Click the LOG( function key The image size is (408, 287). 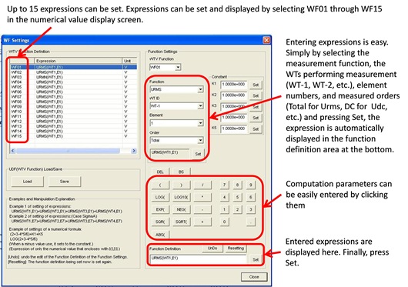(160, 197)
